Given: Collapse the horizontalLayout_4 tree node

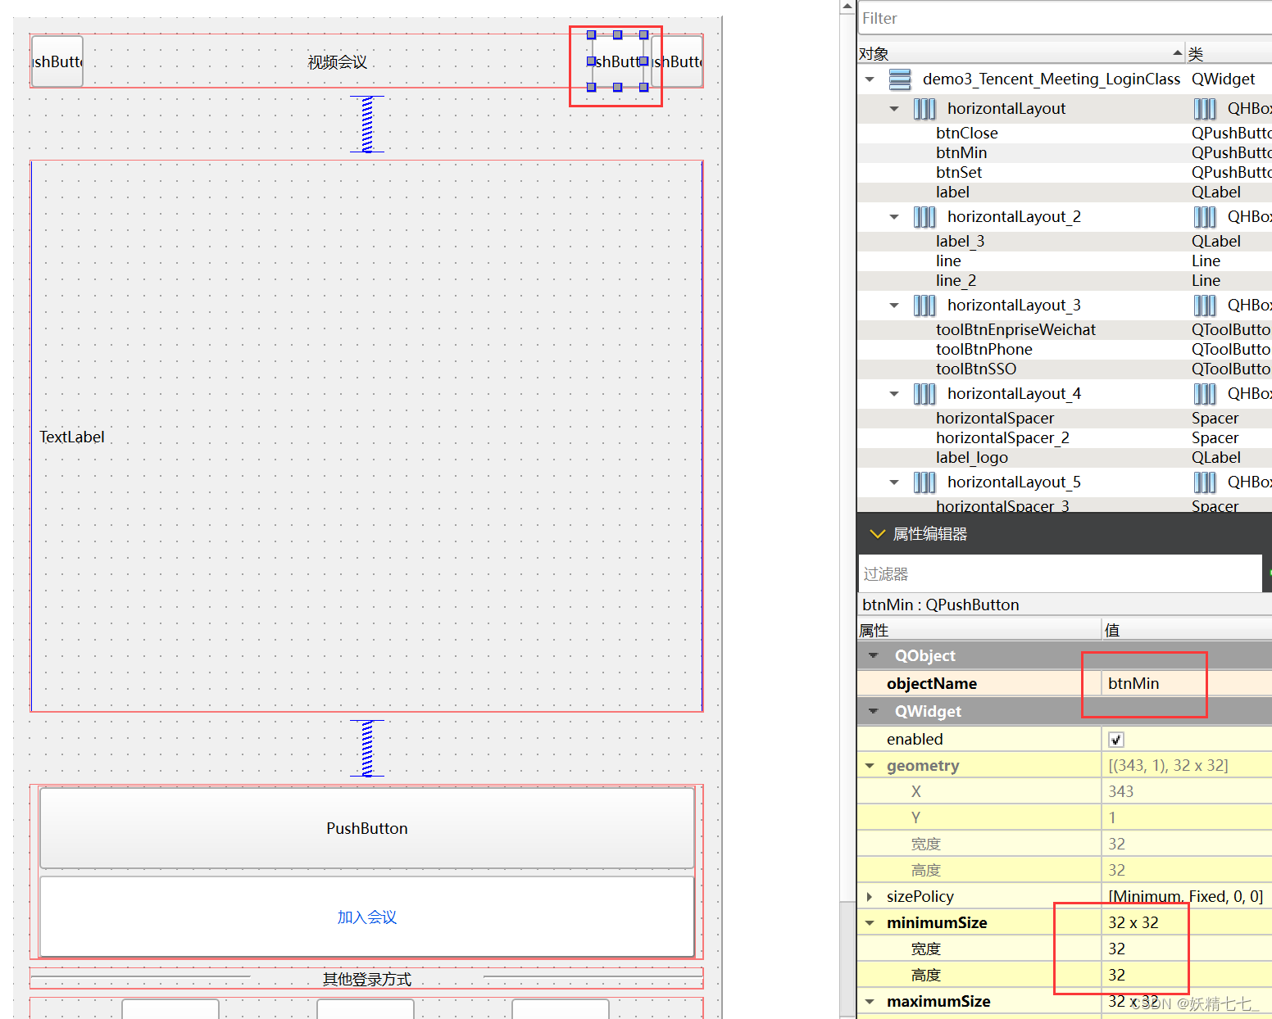Looking at the screenshot, I should (x=894, y=394).
